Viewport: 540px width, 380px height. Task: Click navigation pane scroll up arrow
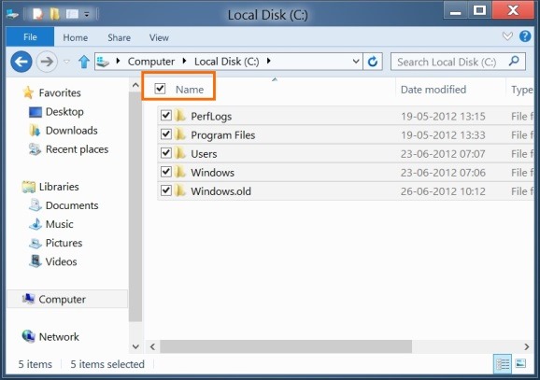tap(135, 85)
